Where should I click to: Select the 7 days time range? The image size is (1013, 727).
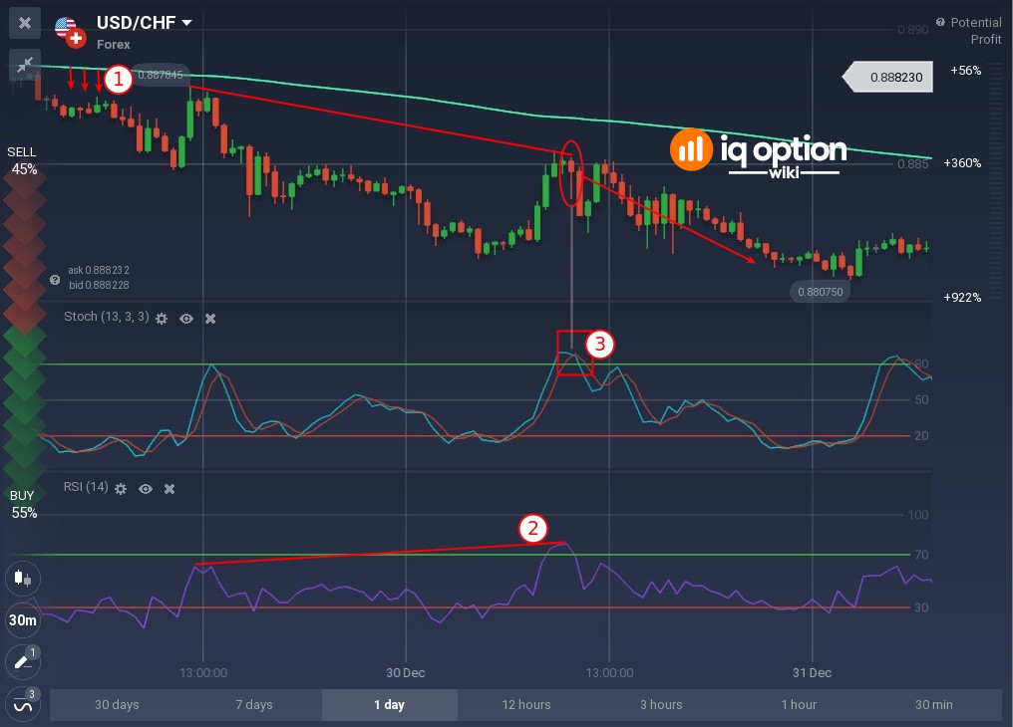click(x=254, y=704)
